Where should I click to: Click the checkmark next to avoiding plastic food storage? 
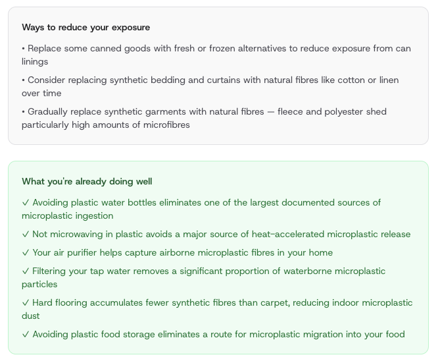pyautogui.click(x=26, y=335)
